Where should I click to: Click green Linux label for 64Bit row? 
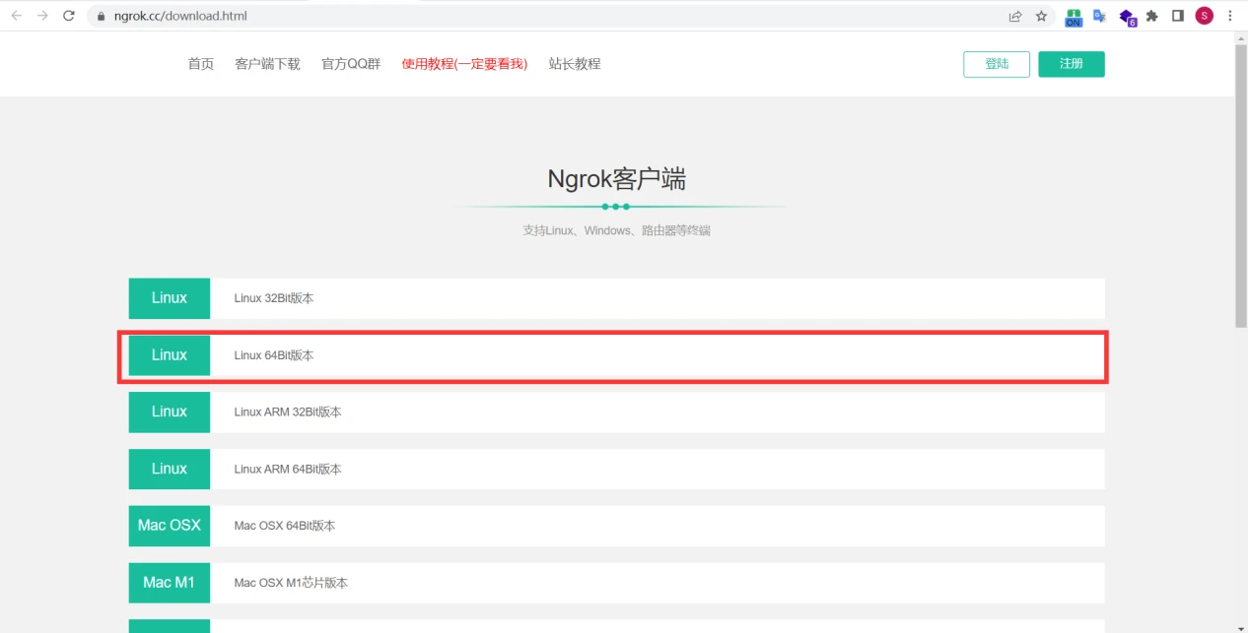point(170,355)
